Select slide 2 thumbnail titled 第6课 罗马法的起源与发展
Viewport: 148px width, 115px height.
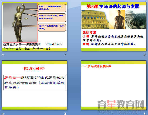tap(114, 26)
